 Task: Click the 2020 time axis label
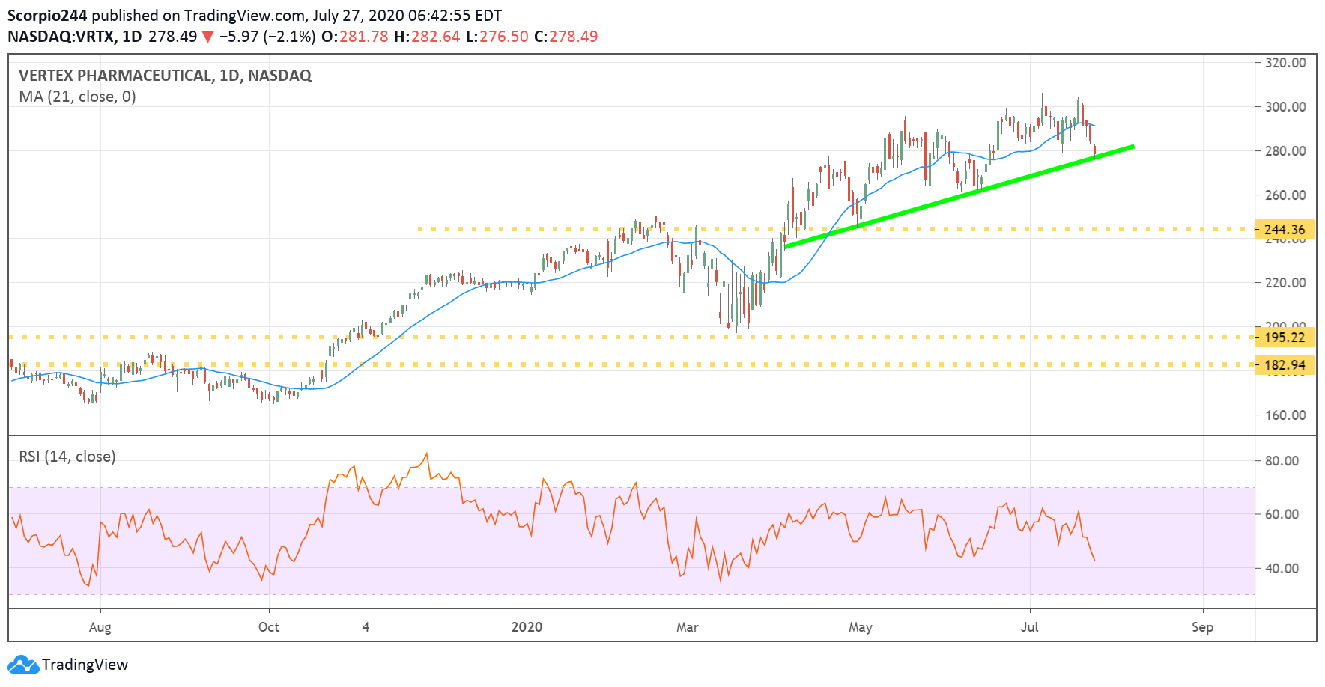(527, 627)
